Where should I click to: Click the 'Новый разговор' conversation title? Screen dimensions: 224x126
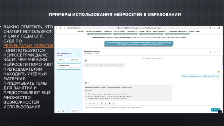[92, 51]
